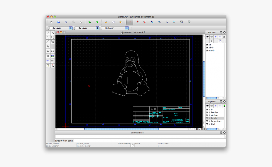Hide all blocks in Block List
The image size is (272, 167).
click(212, 37)
